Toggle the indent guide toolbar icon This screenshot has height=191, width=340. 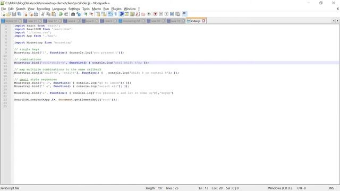[x=122, y=14]
